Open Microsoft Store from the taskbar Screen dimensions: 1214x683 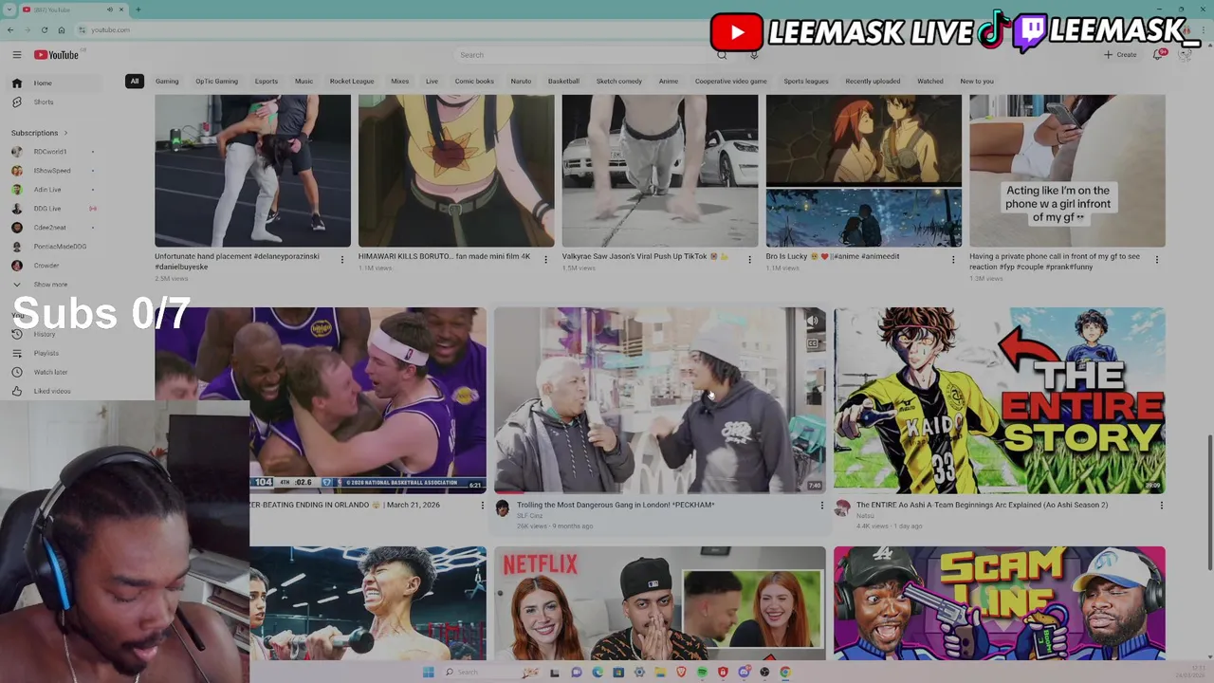pos(618,673)
